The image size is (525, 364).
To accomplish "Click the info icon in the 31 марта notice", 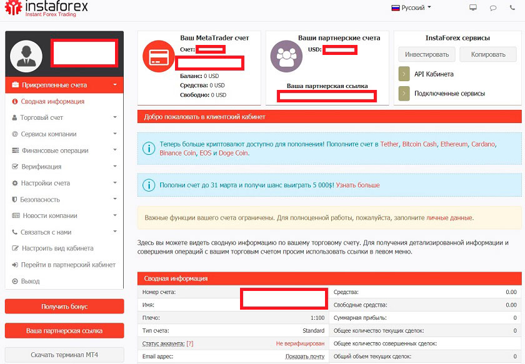I will 149,185.
